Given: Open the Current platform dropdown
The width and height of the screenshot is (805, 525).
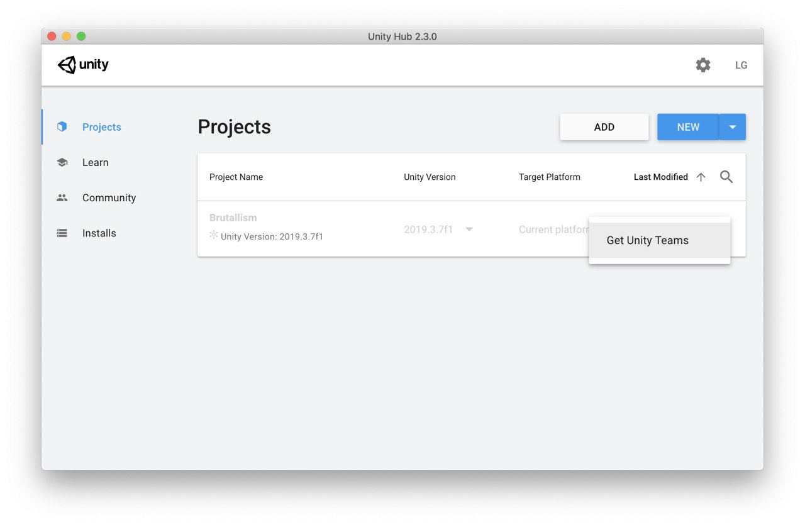Looking at the screenshot, I should point(553,229).
